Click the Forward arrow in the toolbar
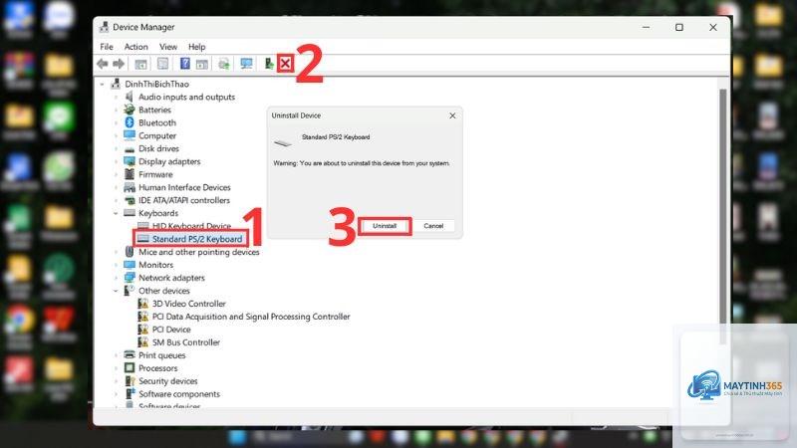The image size is (797, 448). pyautogui.click(x=119, y=64)
